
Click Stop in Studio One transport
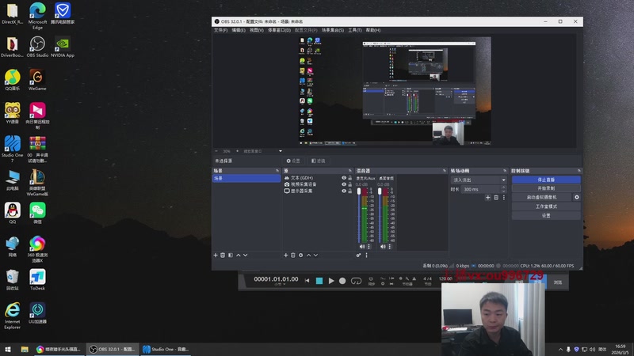click(x=319, y=281)
